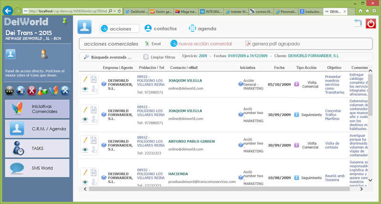Open C.R.M. / Agenda menu
381x204 pixels.
pos(37,128)
